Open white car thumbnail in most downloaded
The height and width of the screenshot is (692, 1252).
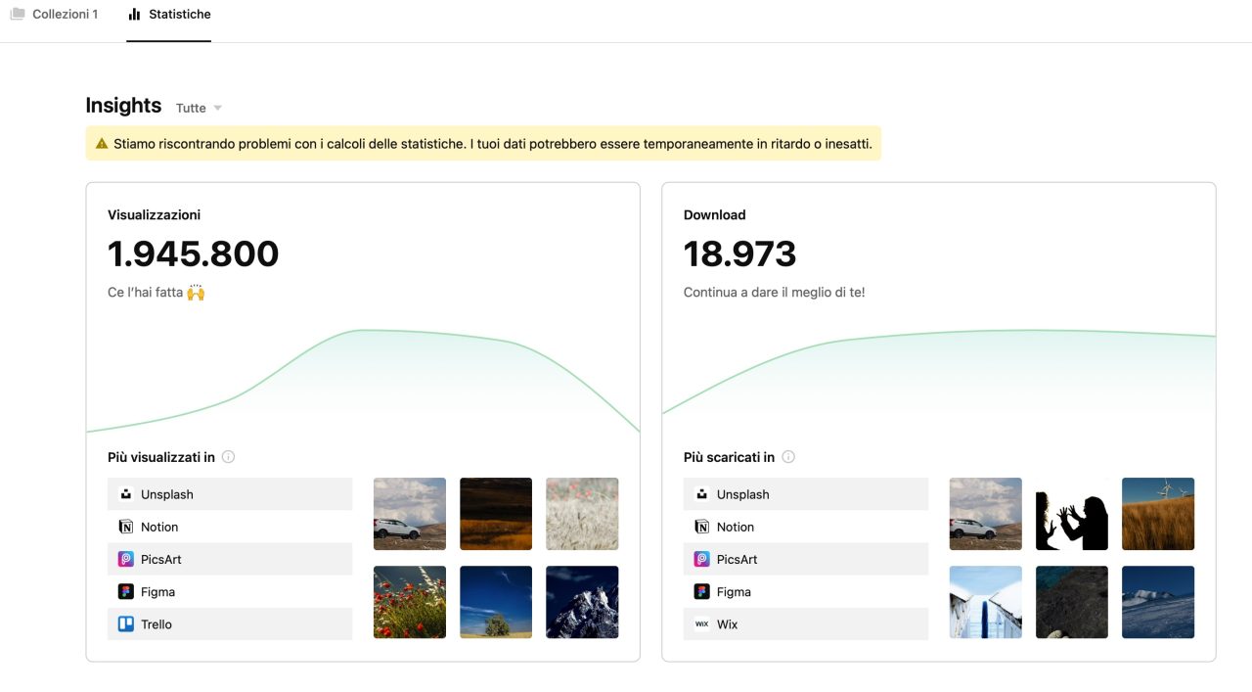tap(986, 514)
